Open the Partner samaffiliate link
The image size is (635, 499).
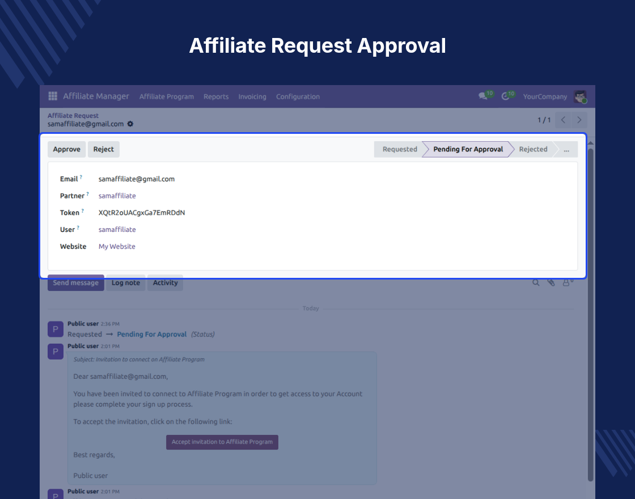(117, 196)
